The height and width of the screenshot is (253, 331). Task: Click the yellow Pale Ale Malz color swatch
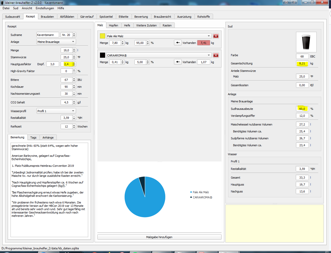coord(103,36)
